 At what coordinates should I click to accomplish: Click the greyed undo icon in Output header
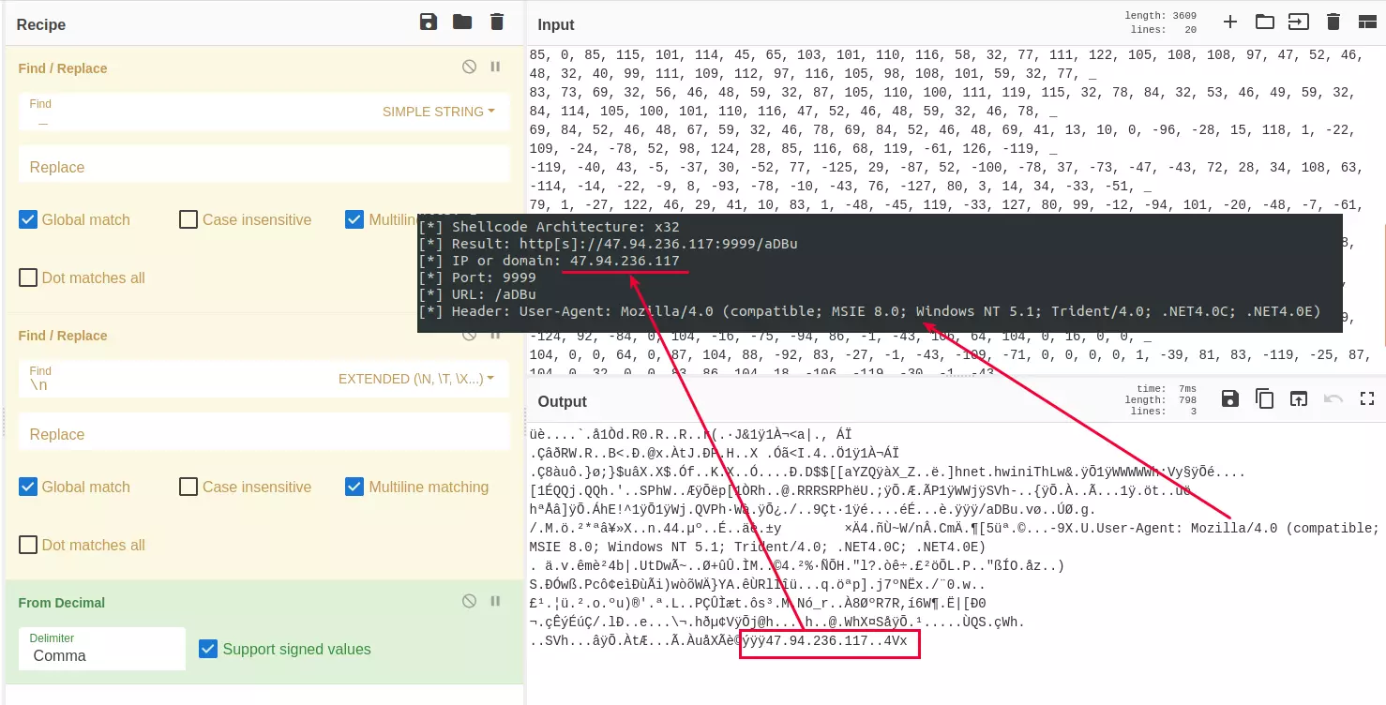pyautogui.click(x=1333, y=398)
